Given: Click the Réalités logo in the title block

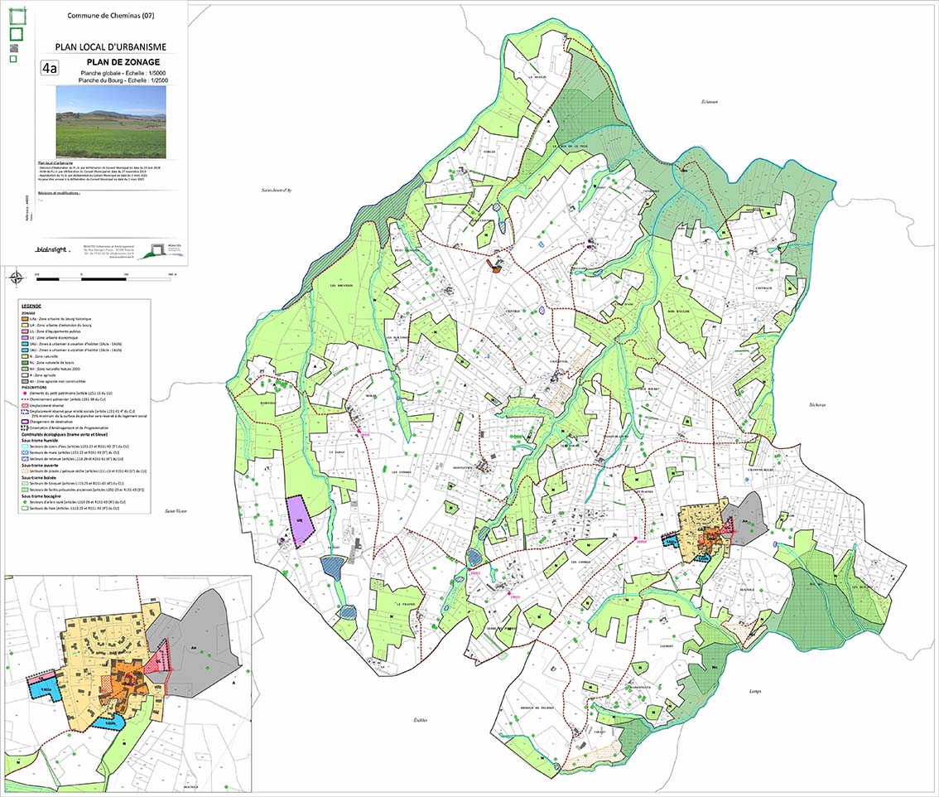Looking at the screenshot, I should (x=153, y=248).
